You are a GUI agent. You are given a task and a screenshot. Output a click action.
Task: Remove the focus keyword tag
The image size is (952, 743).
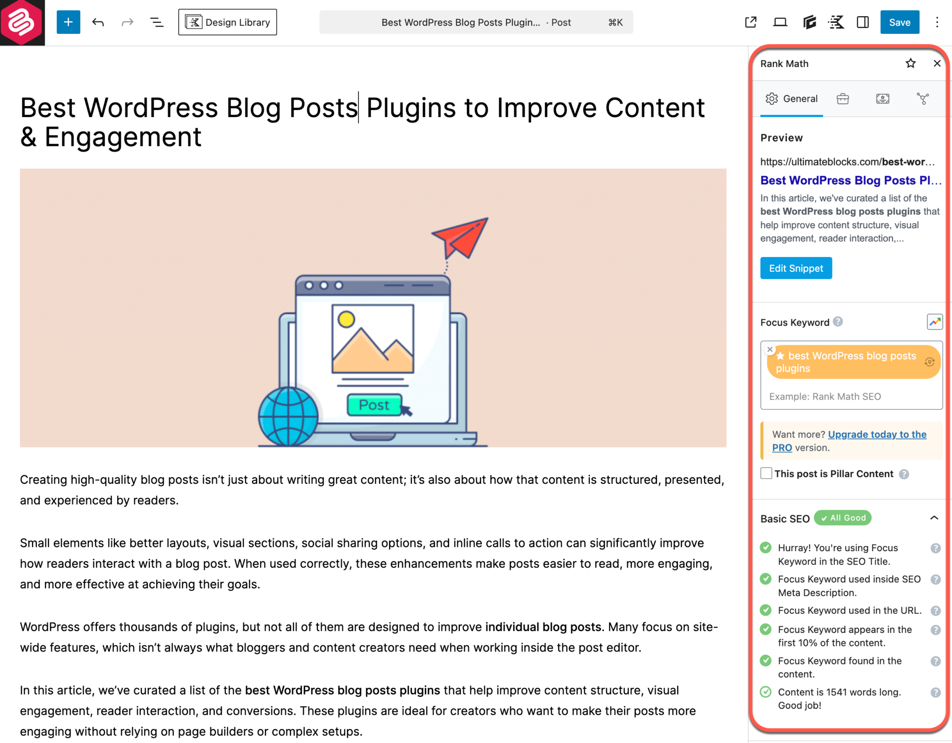click(770, 349)
